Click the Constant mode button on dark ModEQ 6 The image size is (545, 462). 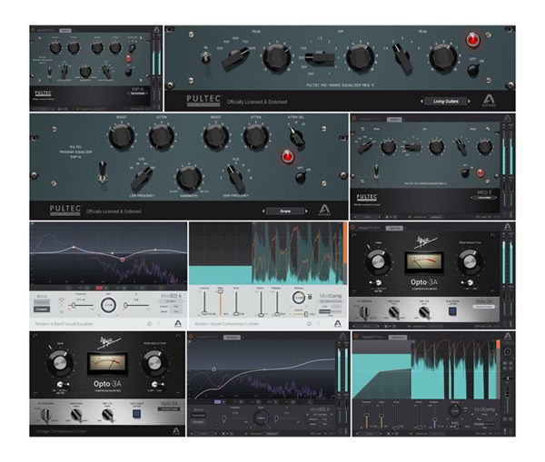[x=198, y=422]
